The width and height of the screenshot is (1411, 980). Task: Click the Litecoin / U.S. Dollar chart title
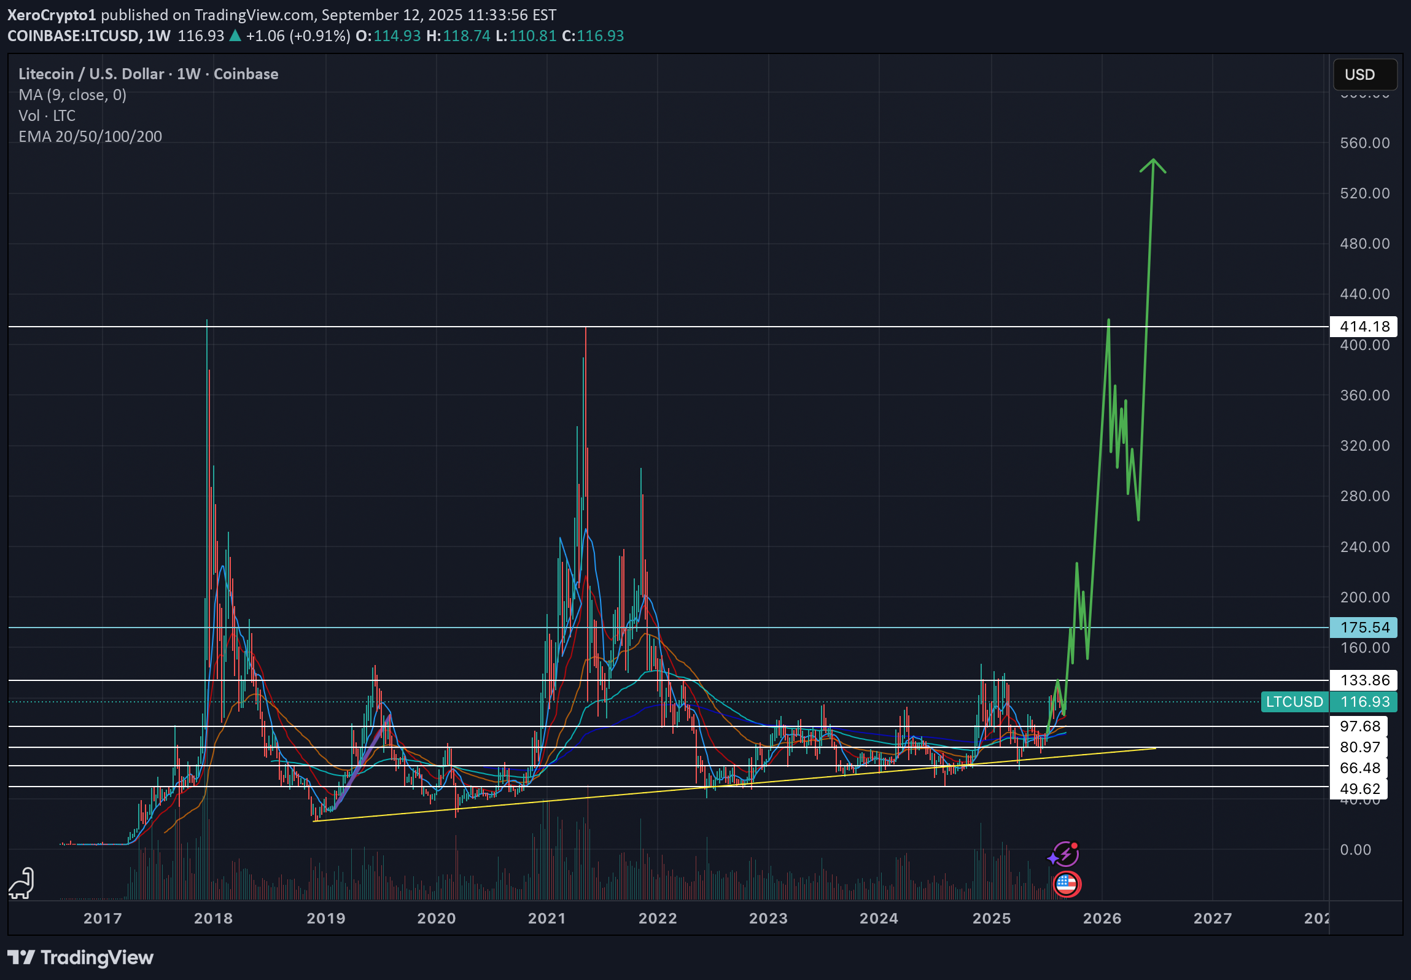click(x=149, y=74)
